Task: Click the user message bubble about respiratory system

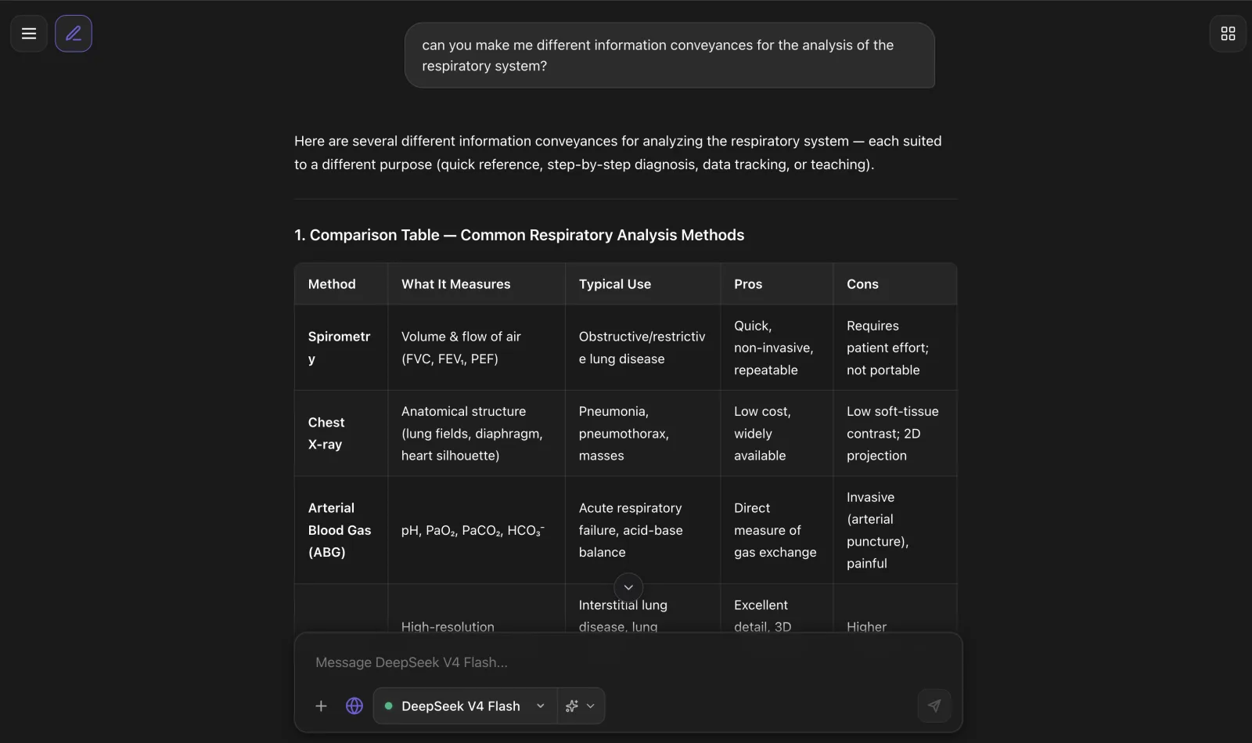Action: click(x=670, y=56)
